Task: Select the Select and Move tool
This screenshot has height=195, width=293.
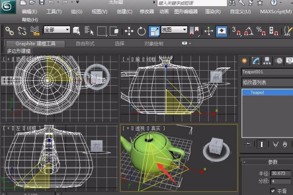Action: tap(129, 31)
